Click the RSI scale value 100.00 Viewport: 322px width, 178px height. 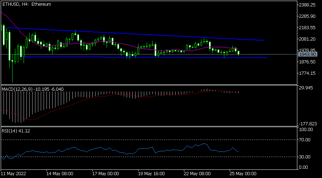(306, 129)
